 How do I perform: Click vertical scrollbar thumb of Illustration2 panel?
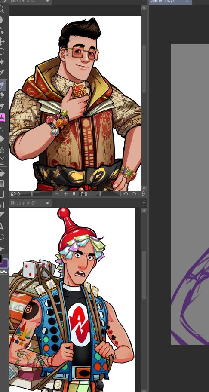coord(144,275)
